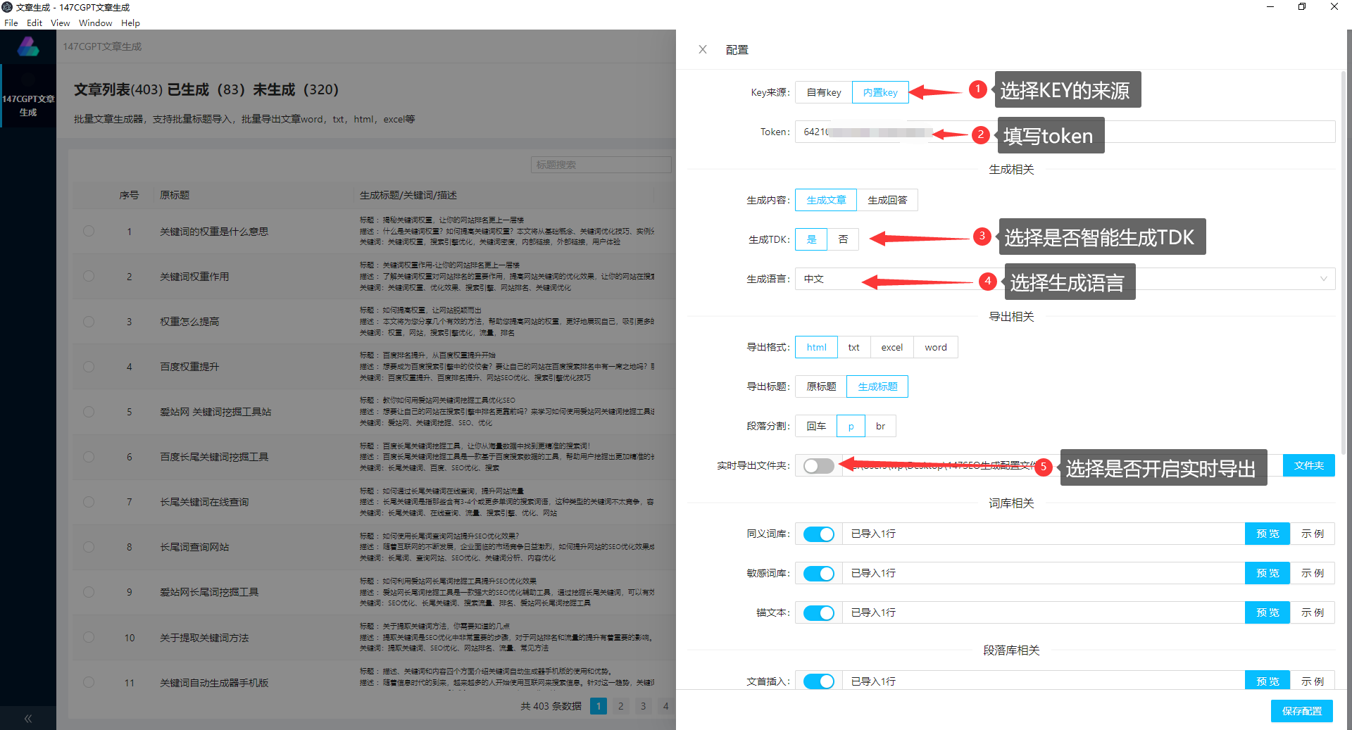Select the radio for row 关键词权重作用

point(89,276)
